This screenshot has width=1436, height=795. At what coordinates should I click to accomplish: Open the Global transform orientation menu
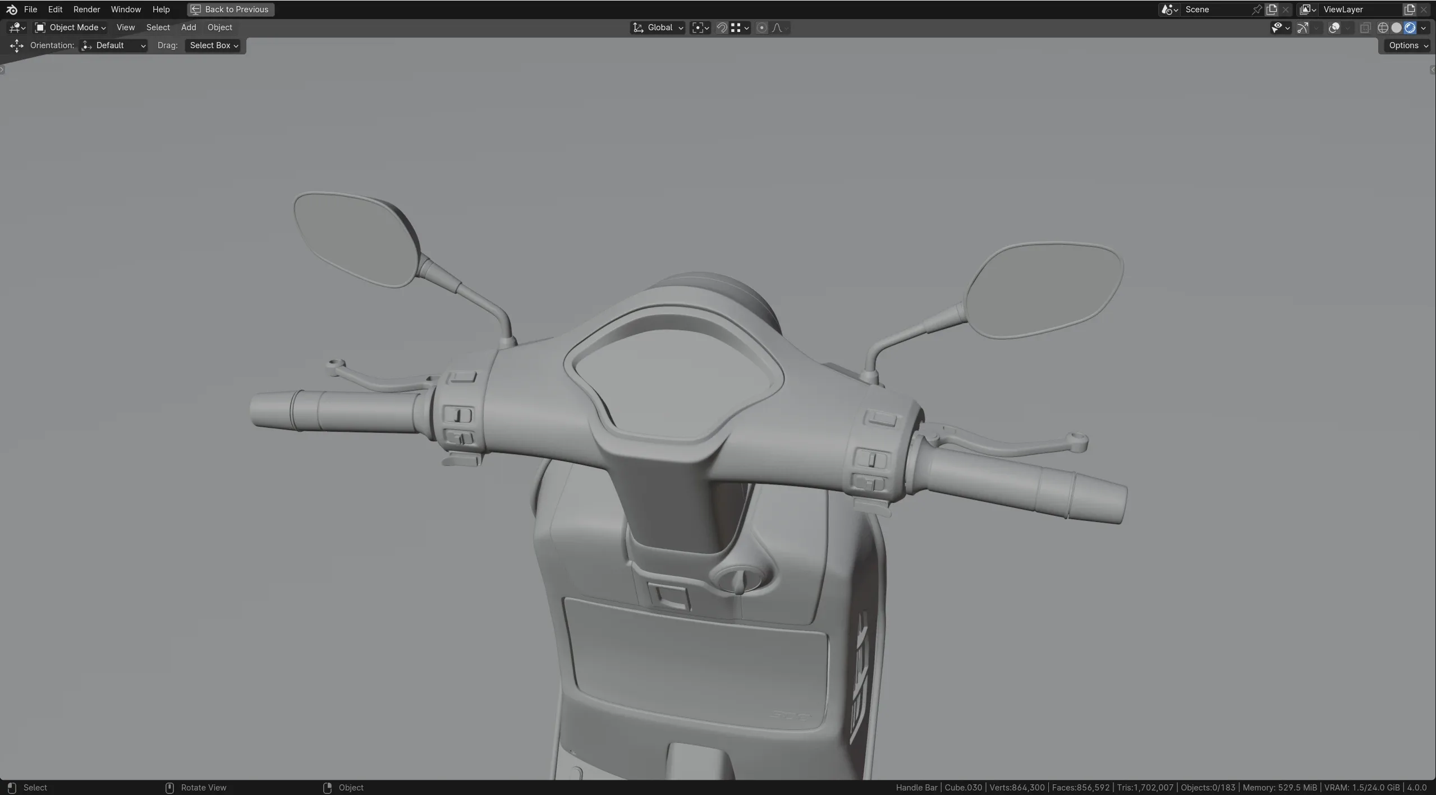coord(657,27)
